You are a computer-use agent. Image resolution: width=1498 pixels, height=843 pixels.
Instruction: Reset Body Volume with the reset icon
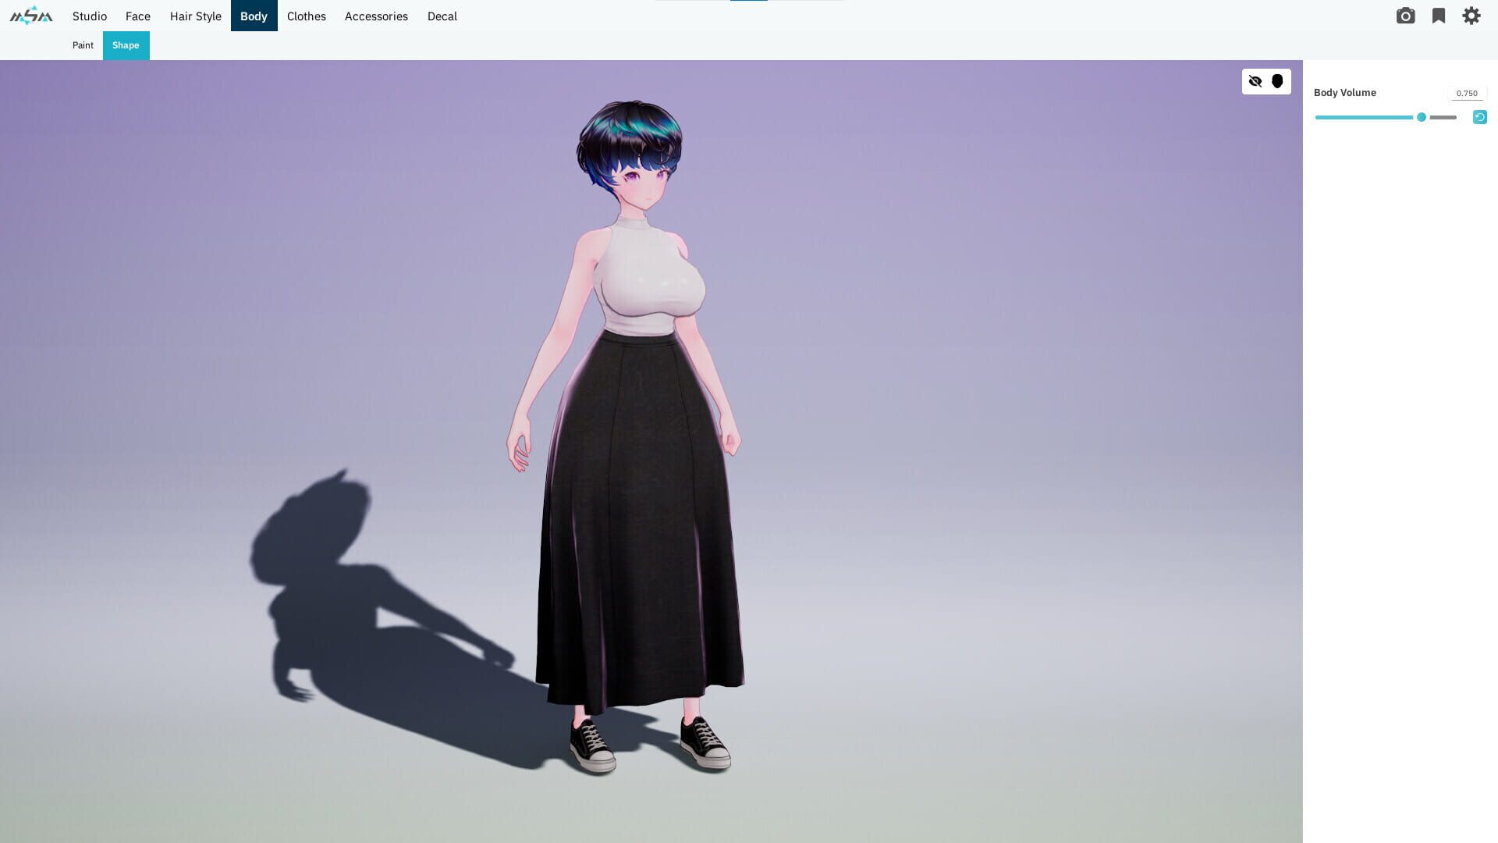(1479, 116)
